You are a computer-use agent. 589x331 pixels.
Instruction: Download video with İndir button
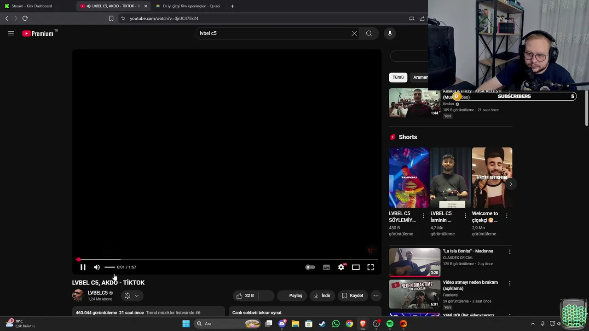[x=322, y=296]
